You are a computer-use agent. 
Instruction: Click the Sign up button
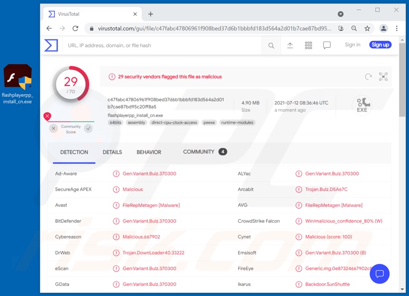click(380, 45)
